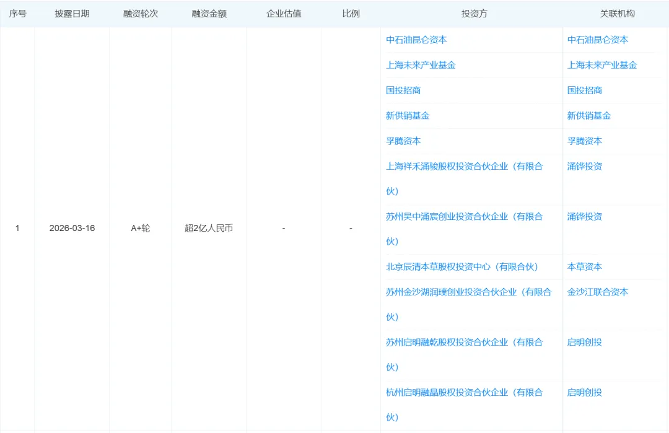Open investor 苏州金沙湖润璞创业投资合伙企业
The height and width of the screenshot is (433, 669).
click(x=468, y=304)
